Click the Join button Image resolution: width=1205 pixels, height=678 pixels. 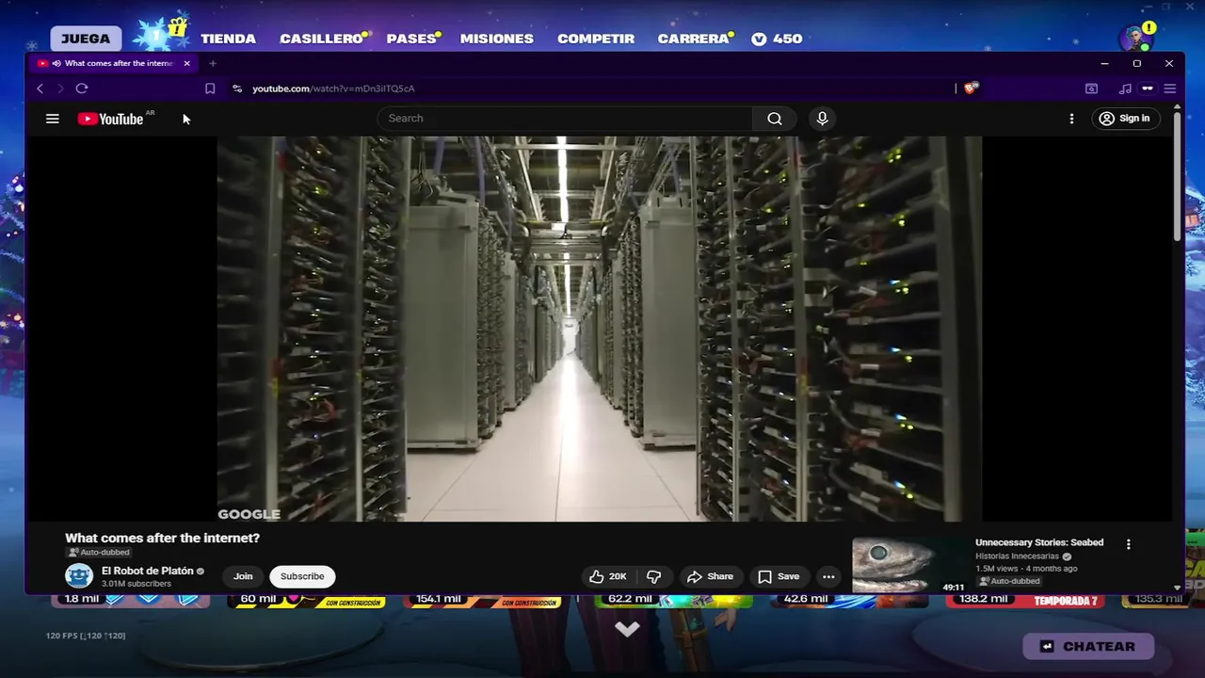(x=243, y=576)
